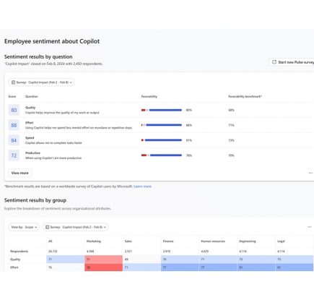Viewport: 314px width, 300px height.
Task: Select the Favorability bar for the Quality question
Action: pyautogui.click(x=162, y=110)
